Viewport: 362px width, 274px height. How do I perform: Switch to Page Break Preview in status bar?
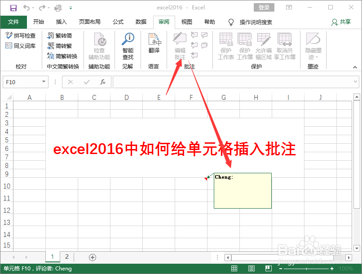coord(268,268)
